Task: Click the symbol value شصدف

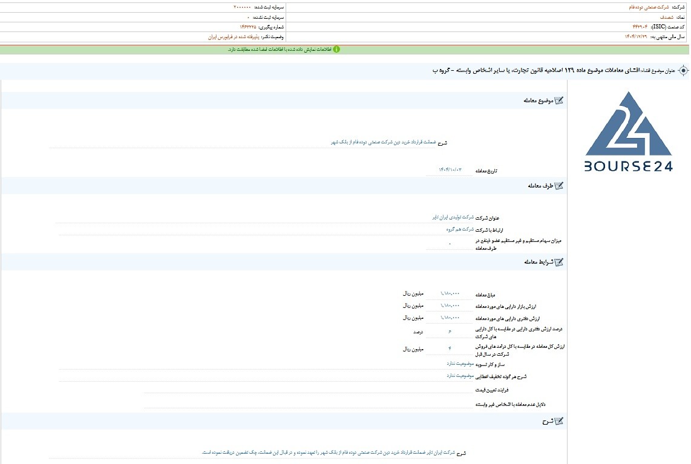Action: point(666,17)
